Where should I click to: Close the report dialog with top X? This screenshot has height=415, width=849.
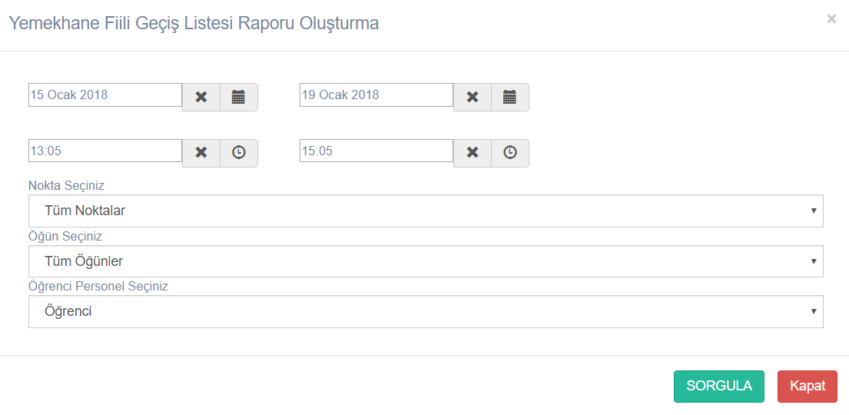(831, 19)
